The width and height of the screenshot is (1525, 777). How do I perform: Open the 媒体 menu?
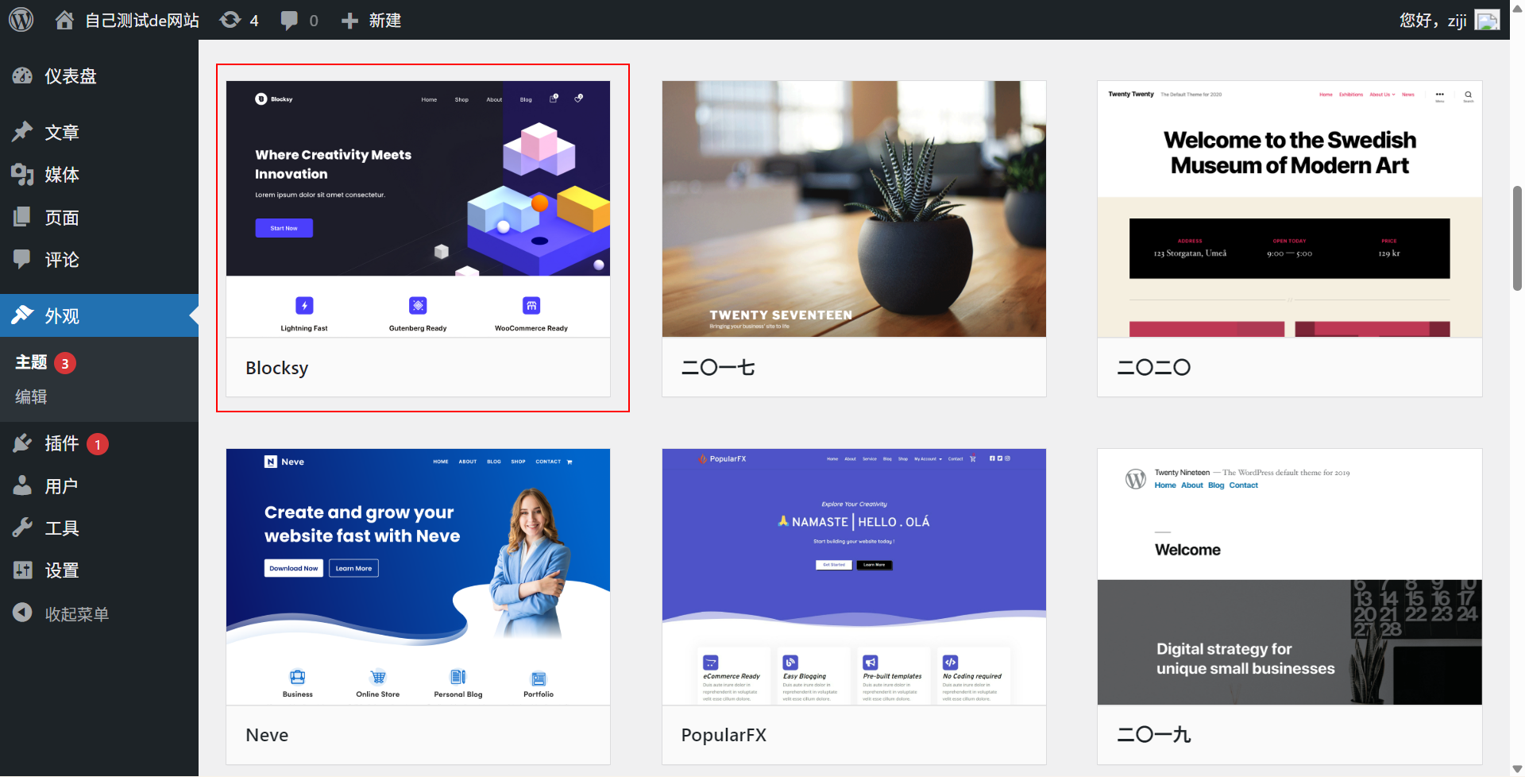[99, 175]
